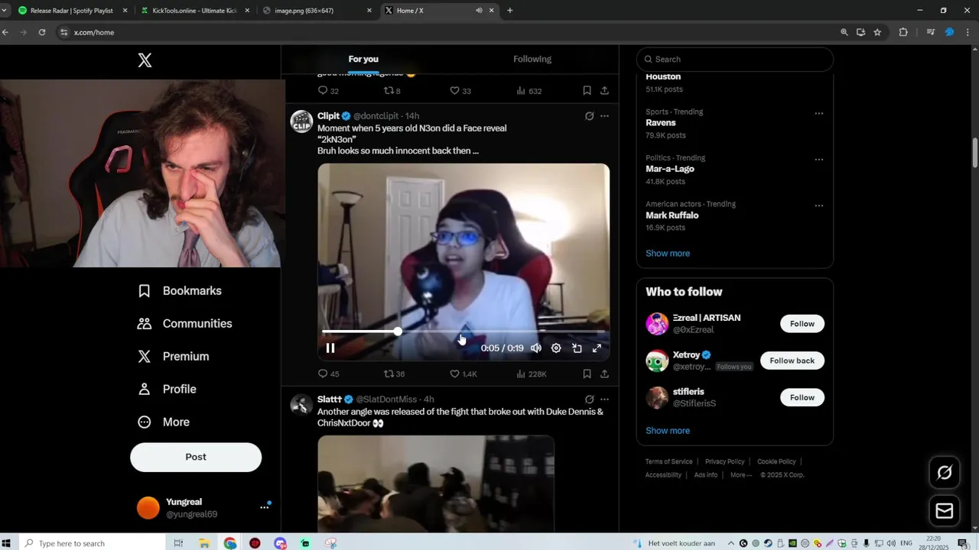Open Slattt profile avatar
979x550 pixels.
point(301,404)
